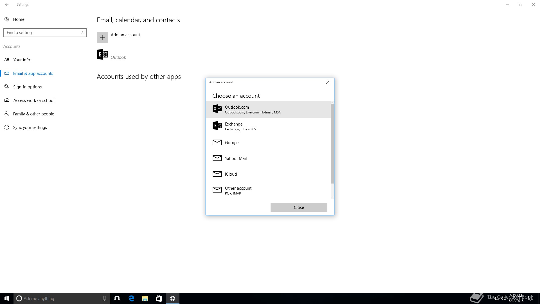This screenshot has width=540, height=304.
Task: Click the account list scrollbar thumb
Action: (332, 144)
